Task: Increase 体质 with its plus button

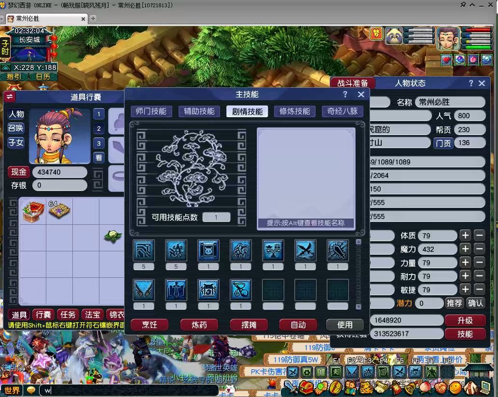Action: 466,236
